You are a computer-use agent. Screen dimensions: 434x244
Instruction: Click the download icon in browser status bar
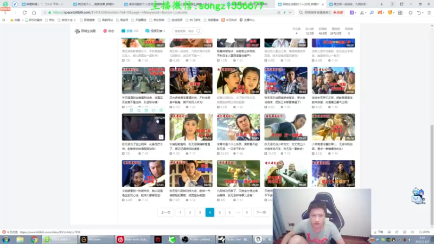(x=375, y=232)
